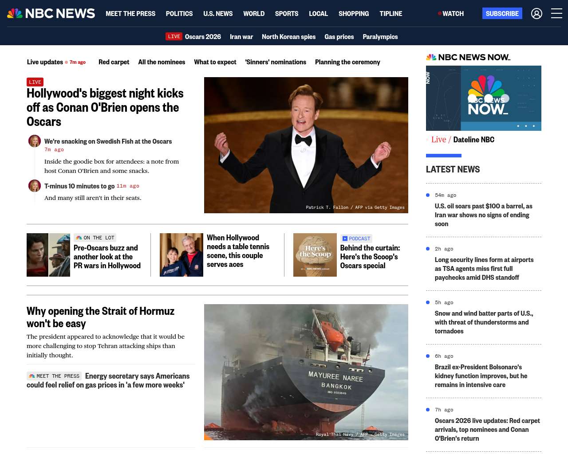Open the Shopping section
Viewport: 568px width, 454px height.
354,13
